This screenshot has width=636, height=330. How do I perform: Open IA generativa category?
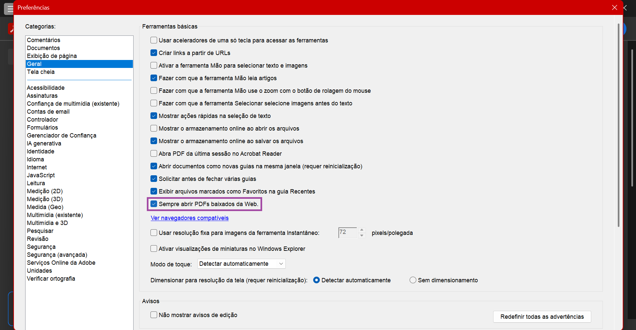coord(79,143)
